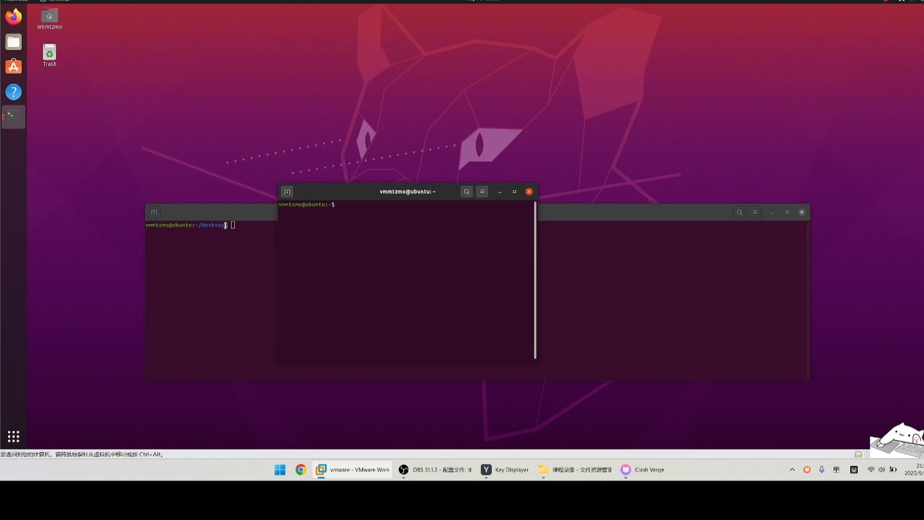Click the VMware device icon in status bar
The height and width of the screenshot is (520, 924).
858,454
